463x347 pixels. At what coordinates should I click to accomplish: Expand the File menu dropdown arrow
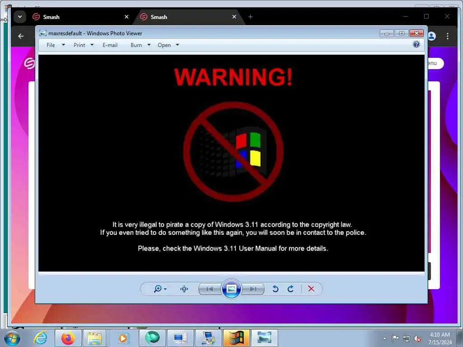click(x=63, y=45)
